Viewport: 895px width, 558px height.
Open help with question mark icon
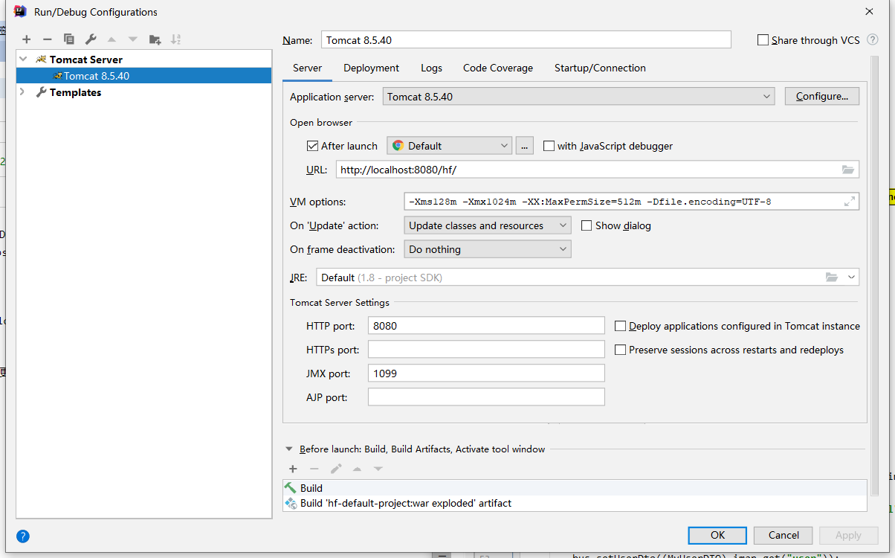point(23,536)
